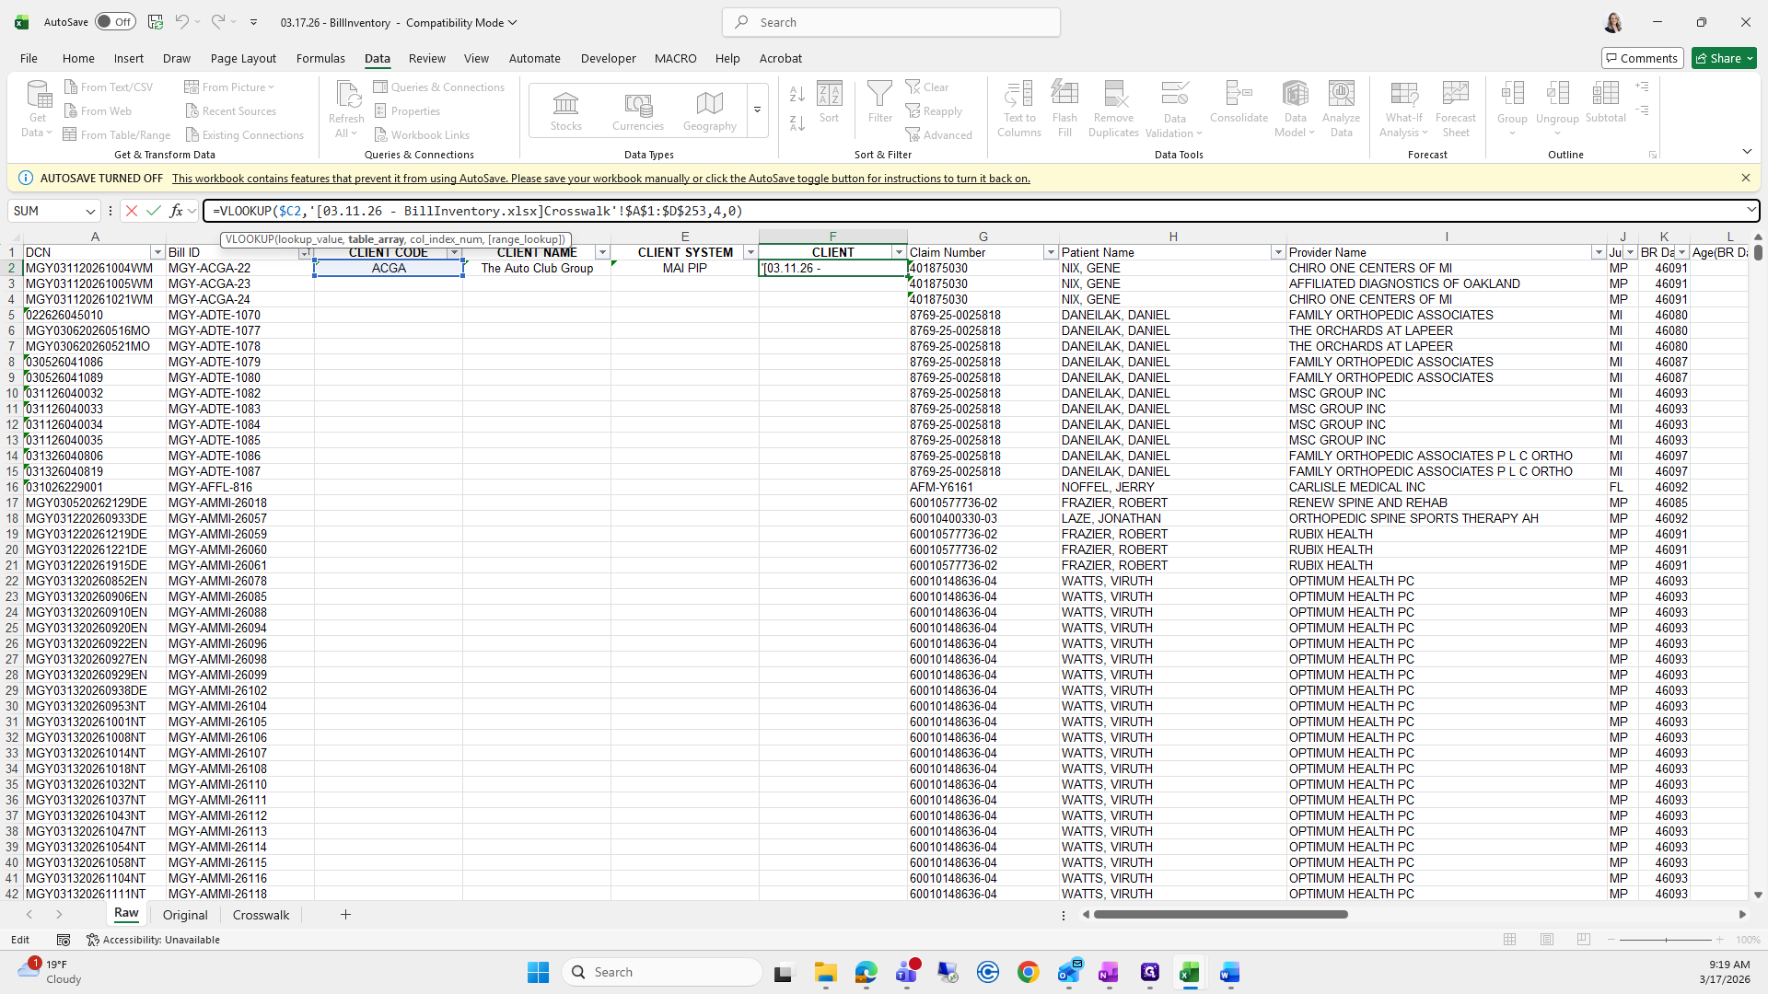
Task: Open the Formulas ribbon tab
Action: click(320, 58)
